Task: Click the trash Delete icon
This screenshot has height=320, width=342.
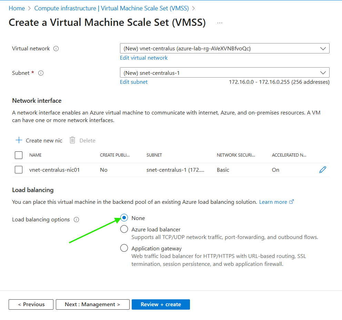Action: (72, 140)
